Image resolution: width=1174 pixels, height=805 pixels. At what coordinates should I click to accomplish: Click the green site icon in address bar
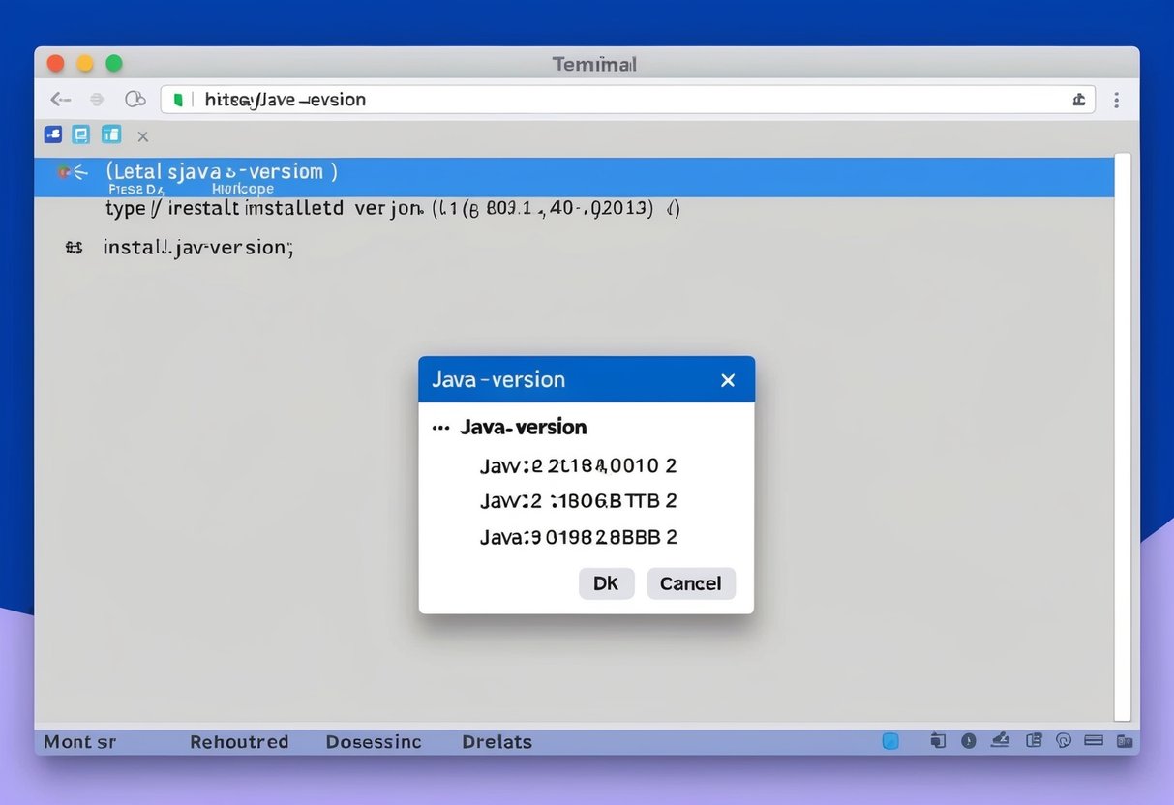[x=177, y=99]
